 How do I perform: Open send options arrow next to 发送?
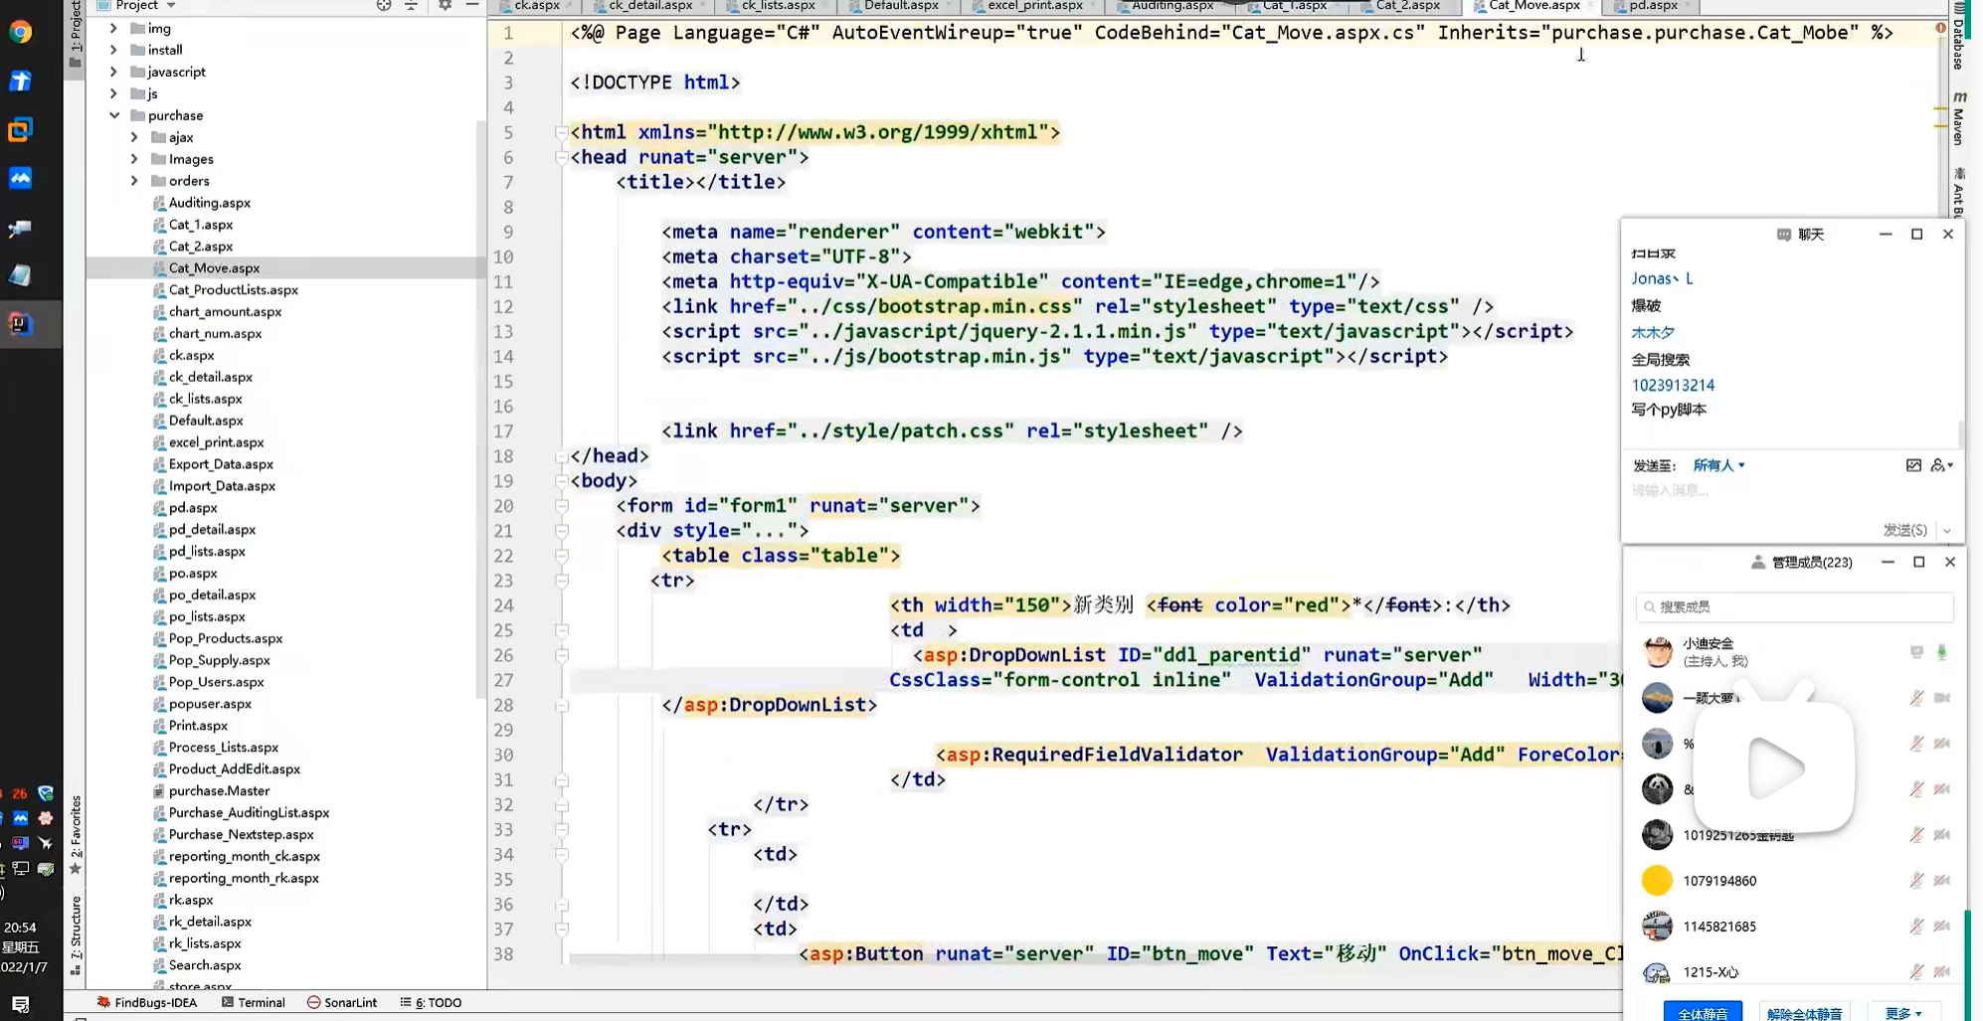(x=1947, y=531)
